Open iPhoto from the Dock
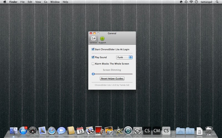The image size is (222, 138). [109, 131]
